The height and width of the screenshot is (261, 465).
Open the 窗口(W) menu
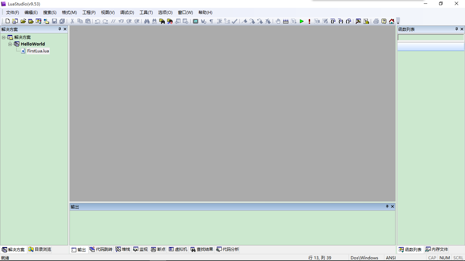[186, 13]
